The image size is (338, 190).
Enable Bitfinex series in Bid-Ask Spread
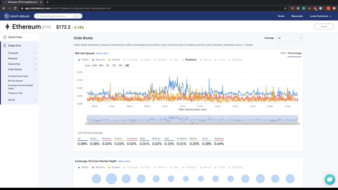point(161,60)
